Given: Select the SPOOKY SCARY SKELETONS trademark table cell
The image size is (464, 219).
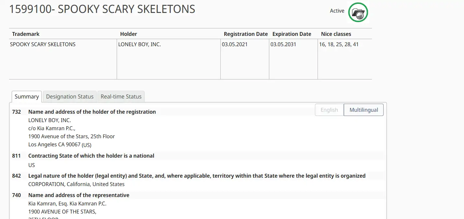Looking at the screenshot, I should [43, 45].
